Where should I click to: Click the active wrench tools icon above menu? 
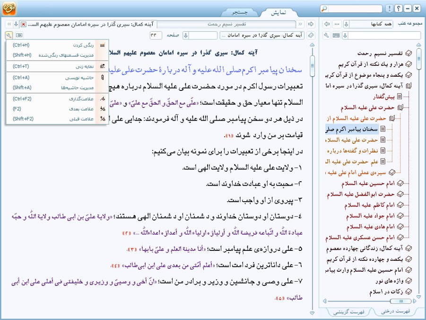(x=9, y=36)
